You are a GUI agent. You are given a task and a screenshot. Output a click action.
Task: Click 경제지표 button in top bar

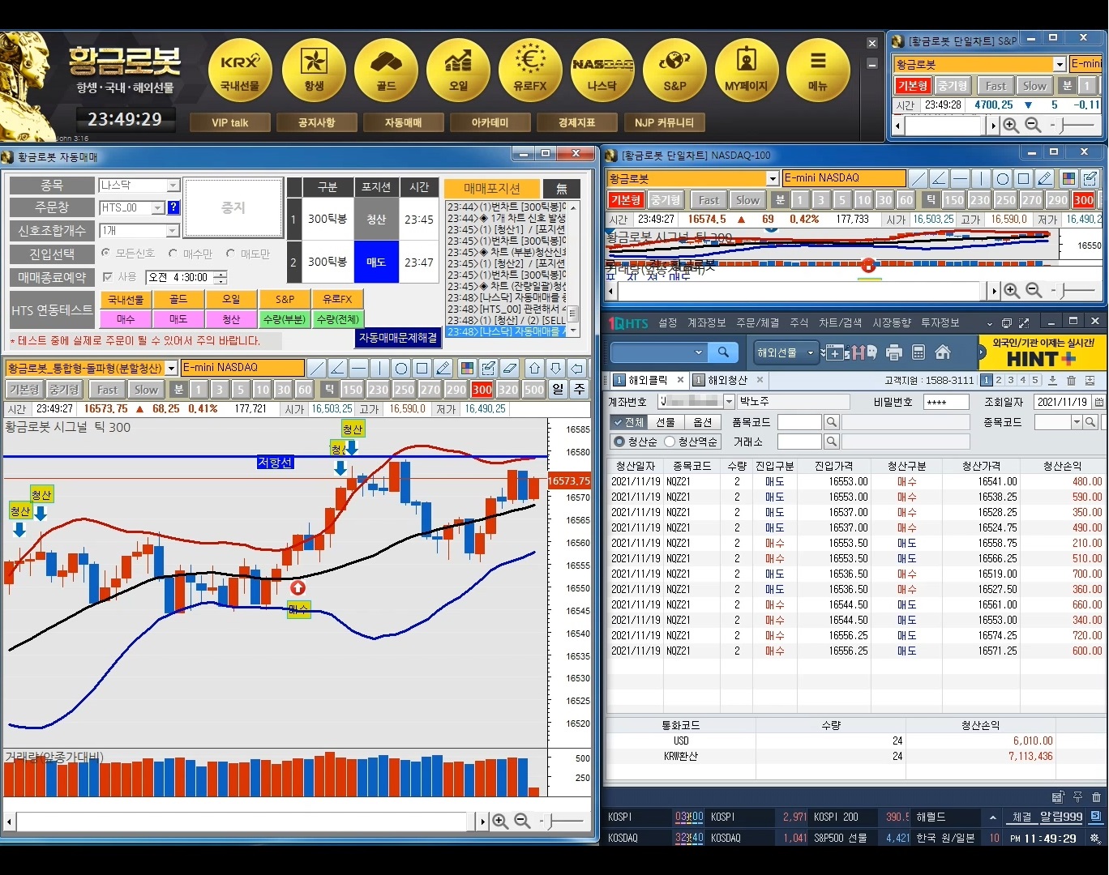[x=576, y=122]
